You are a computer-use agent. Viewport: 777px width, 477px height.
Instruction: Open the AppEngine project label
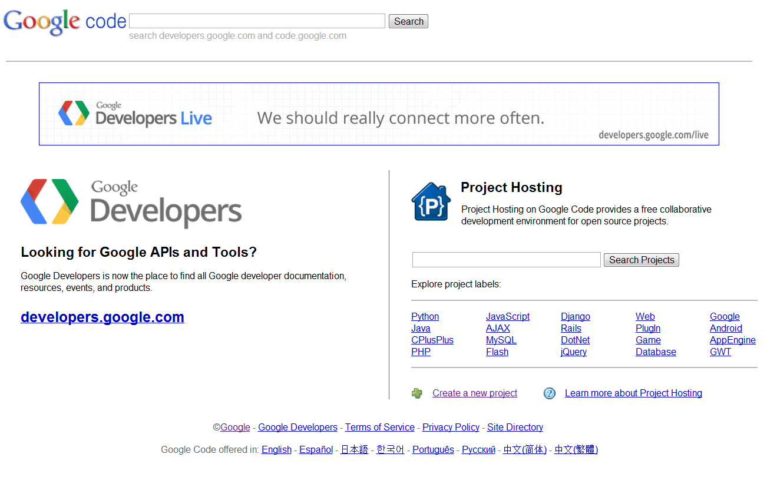(x=733, y=340)
